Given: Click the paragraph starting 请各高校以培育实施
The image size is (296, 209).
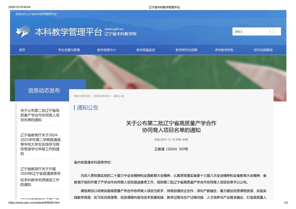Looking at the screenshot, I should tap(170, 194).
